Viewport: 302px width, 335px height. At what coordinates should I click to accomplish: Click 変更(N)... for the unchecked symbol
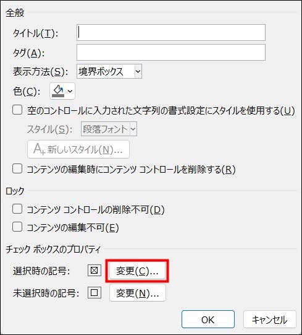pos(138,293)
